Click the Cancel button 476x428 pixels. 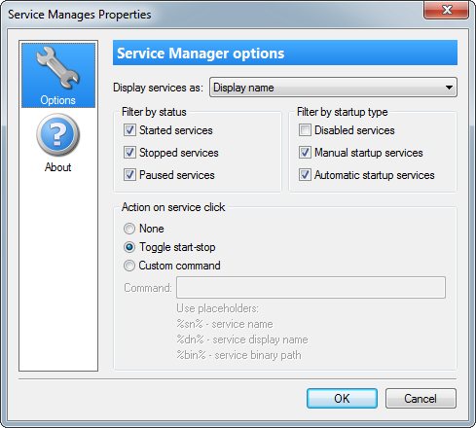[421, 399]
